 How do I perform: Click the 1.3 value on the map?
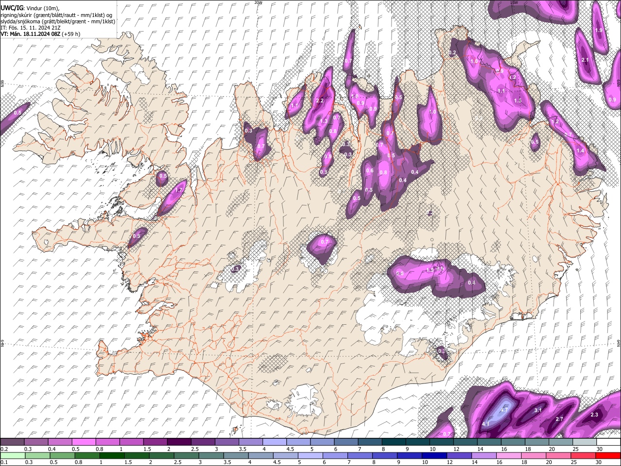click(324, 121)
